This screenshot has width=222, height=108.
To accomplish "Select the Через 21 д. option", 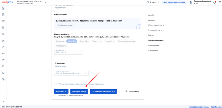I will (97, 41).
